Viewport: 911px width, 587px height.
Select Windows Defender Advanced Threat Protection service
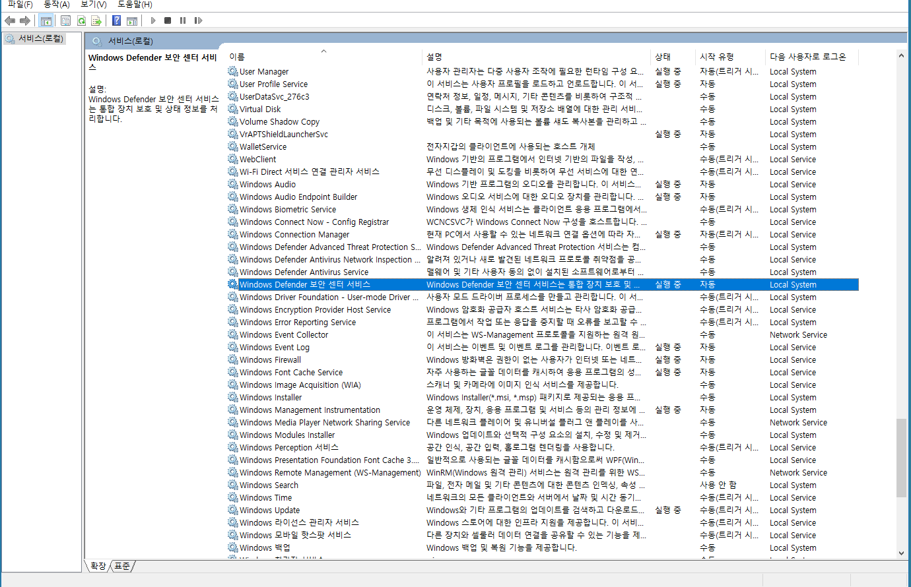pyautogui.click(x=543, y=247)
